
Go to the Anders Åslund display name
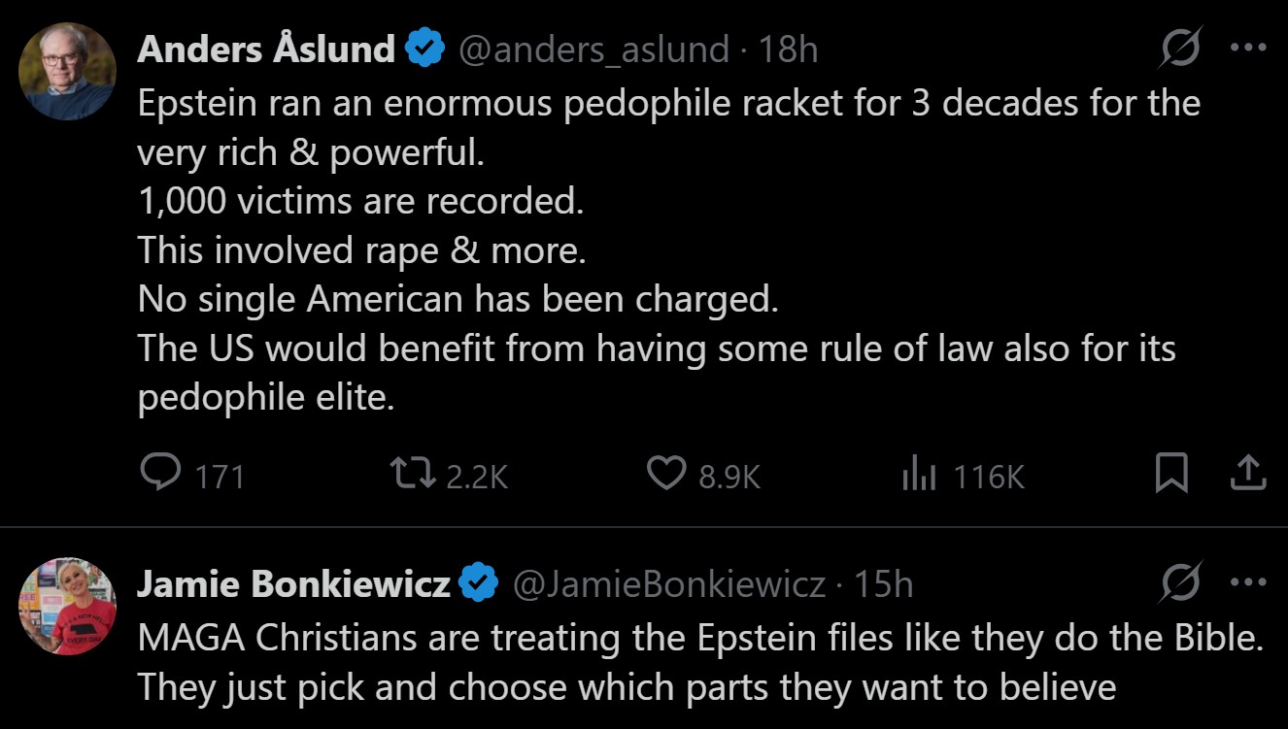coord(265,49)
